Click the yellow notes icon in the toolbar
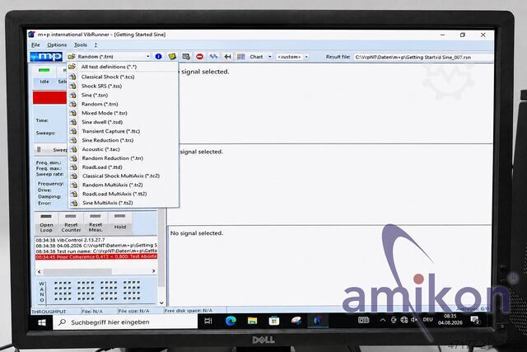 tap(172, 57)
